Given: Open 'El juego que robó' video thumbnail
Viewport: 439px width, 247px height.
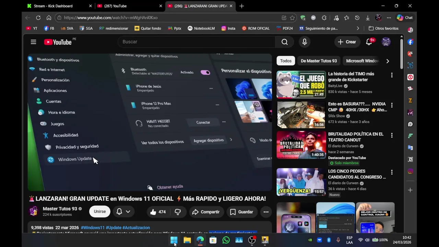Looking at the screenshot, I should [x=301, y=85].
